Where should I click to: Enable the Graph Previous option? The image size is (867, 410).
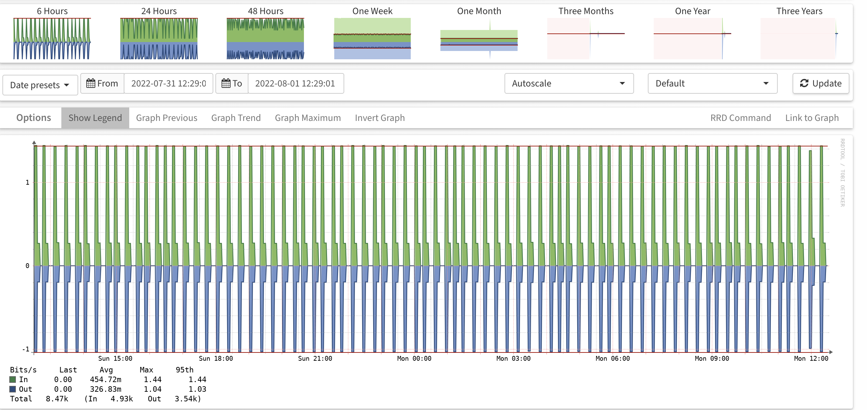tap(166, 118)
